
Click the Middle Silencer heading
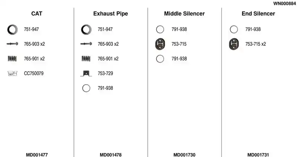tap(185, 14)
